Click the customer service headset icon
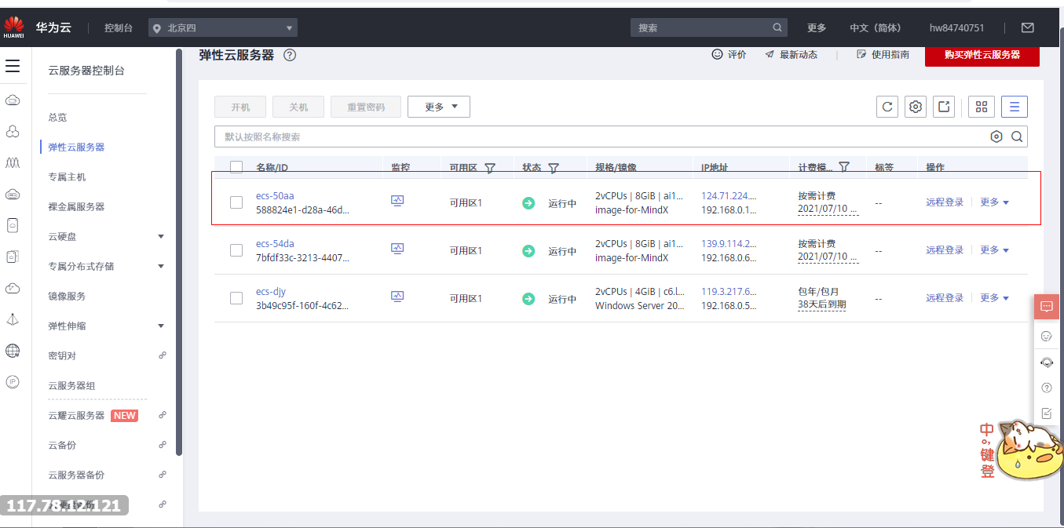The width and height of the screenshot is (1064, 528). [x=1047, y=362]
